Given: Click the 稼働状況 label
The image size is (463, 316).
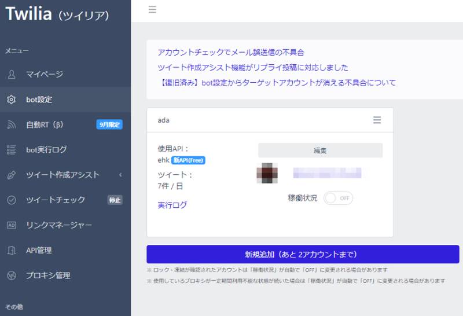Looking at the screenshot, I should coord(303,198).
